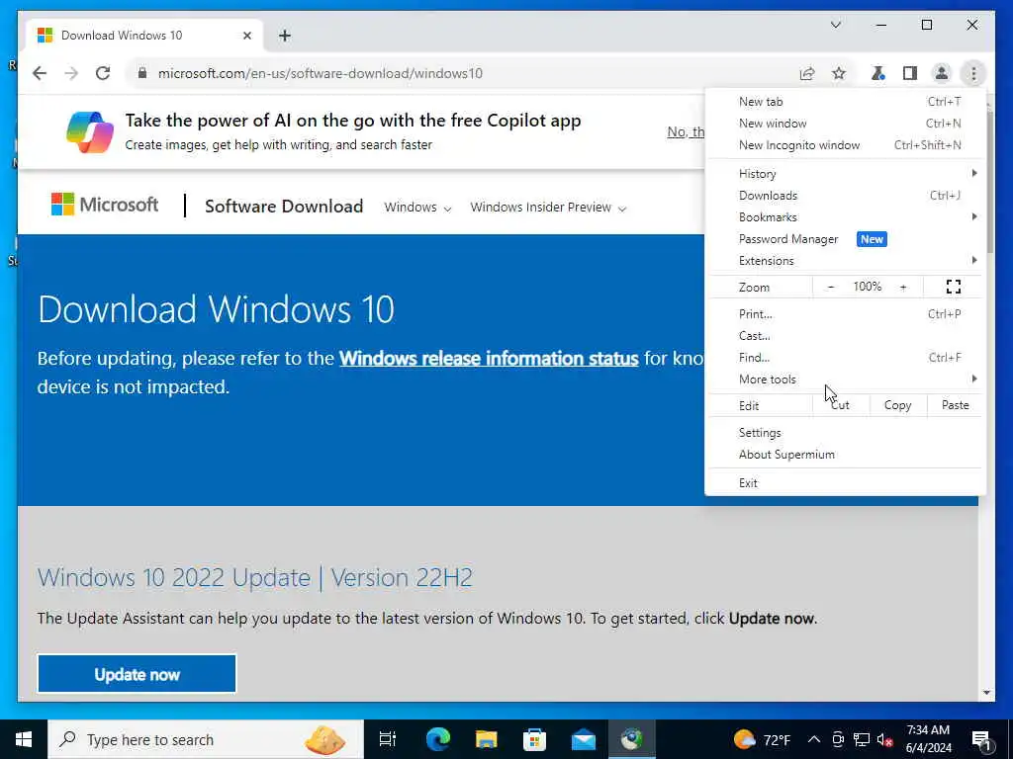Click the forward navigation arrow
Viewport: 1013px width, 759px height.
[71, 73]
